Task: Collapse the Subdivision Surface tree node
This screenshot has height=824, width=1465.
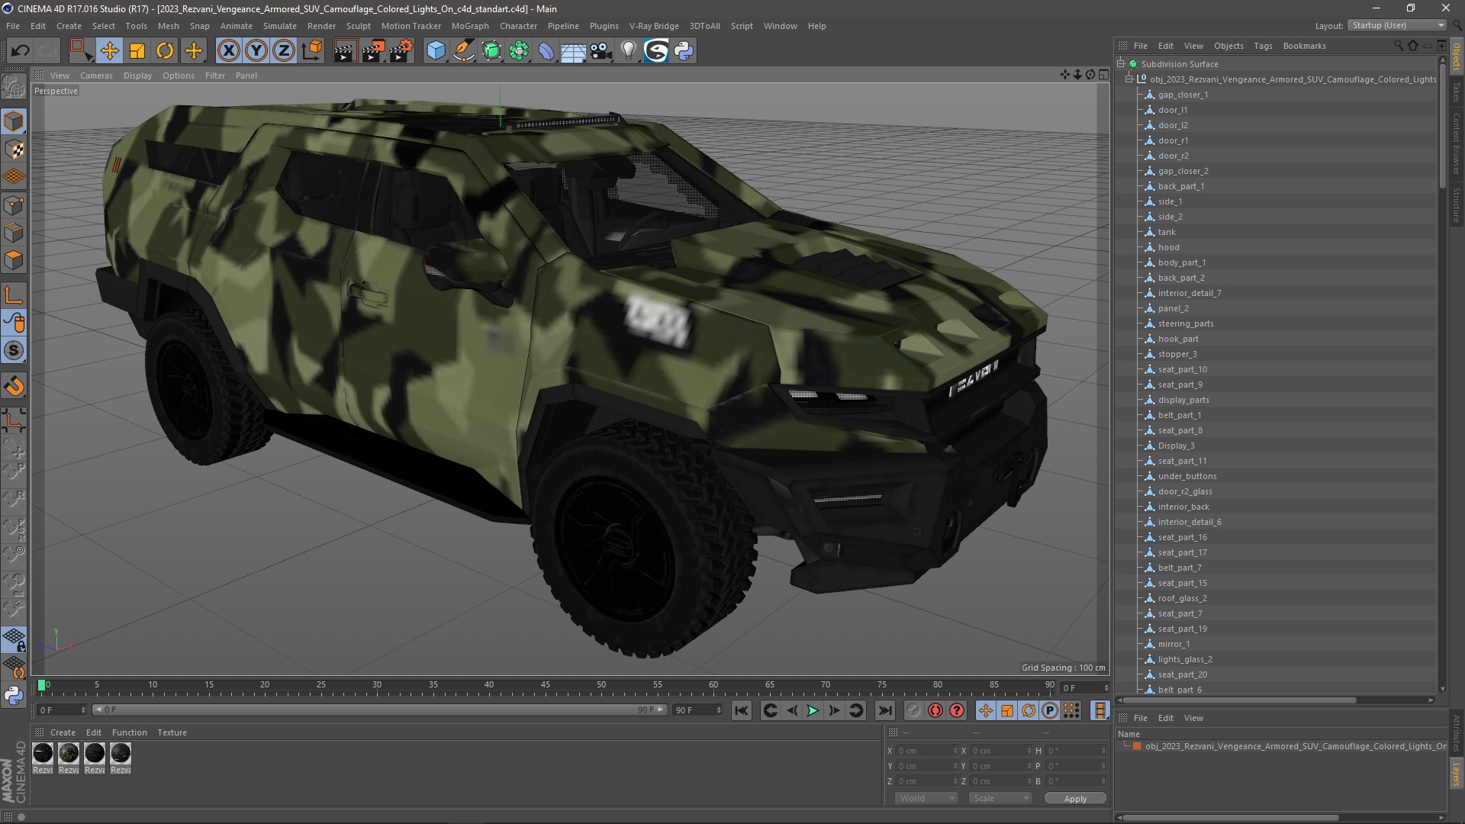Action: [1121, 64]
